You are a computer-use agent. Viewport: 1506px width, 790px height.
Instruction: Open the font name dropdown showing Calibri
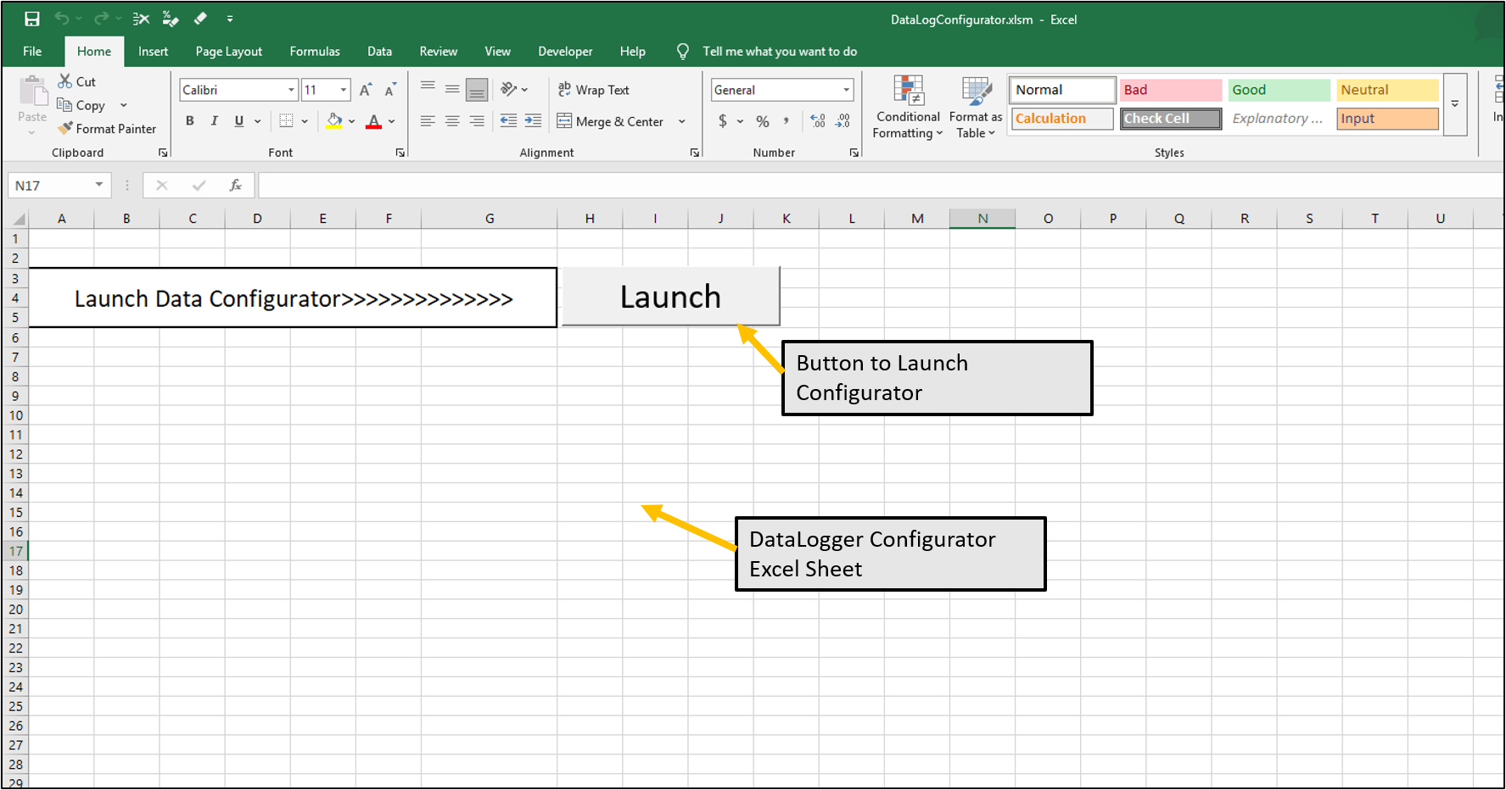point(291,90)
